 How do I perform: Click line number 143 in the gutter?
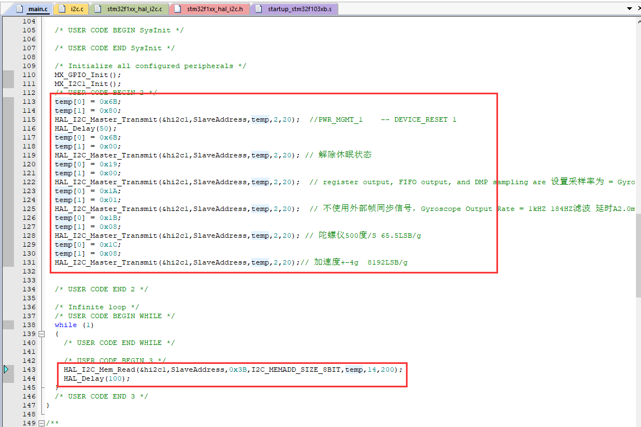pos(29,369)
